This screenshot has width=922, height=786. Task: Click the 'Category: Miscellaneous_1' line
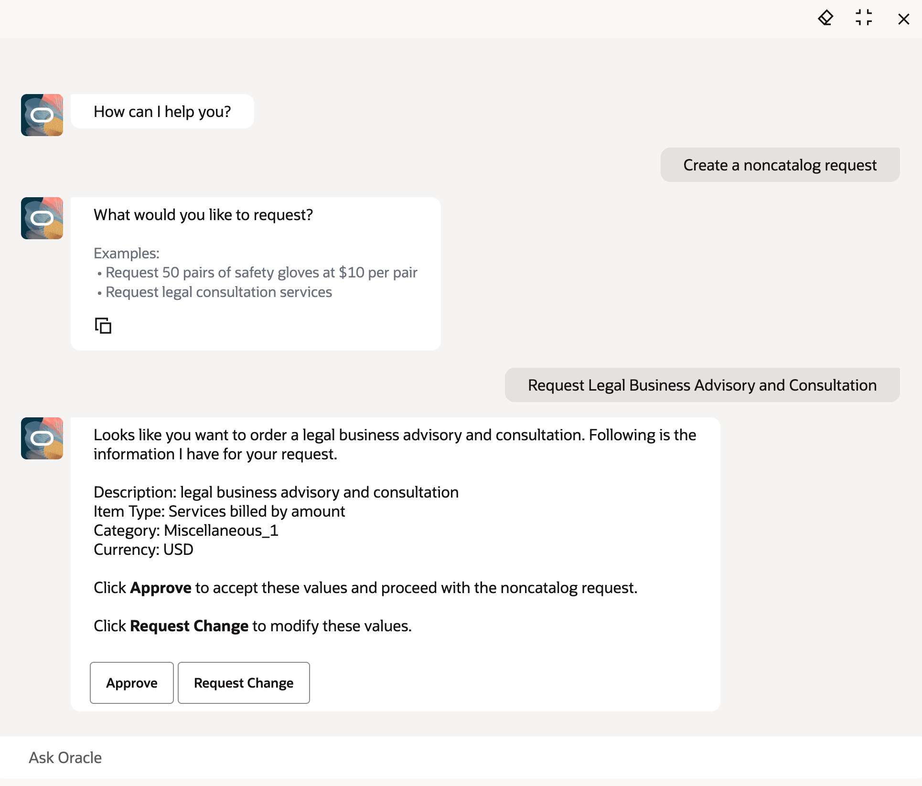click(186, 531)
